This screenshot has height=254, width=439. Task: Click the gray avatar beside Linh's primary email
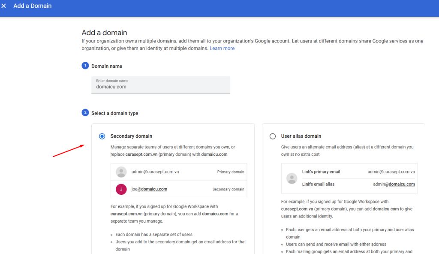(x=292, y=178)
